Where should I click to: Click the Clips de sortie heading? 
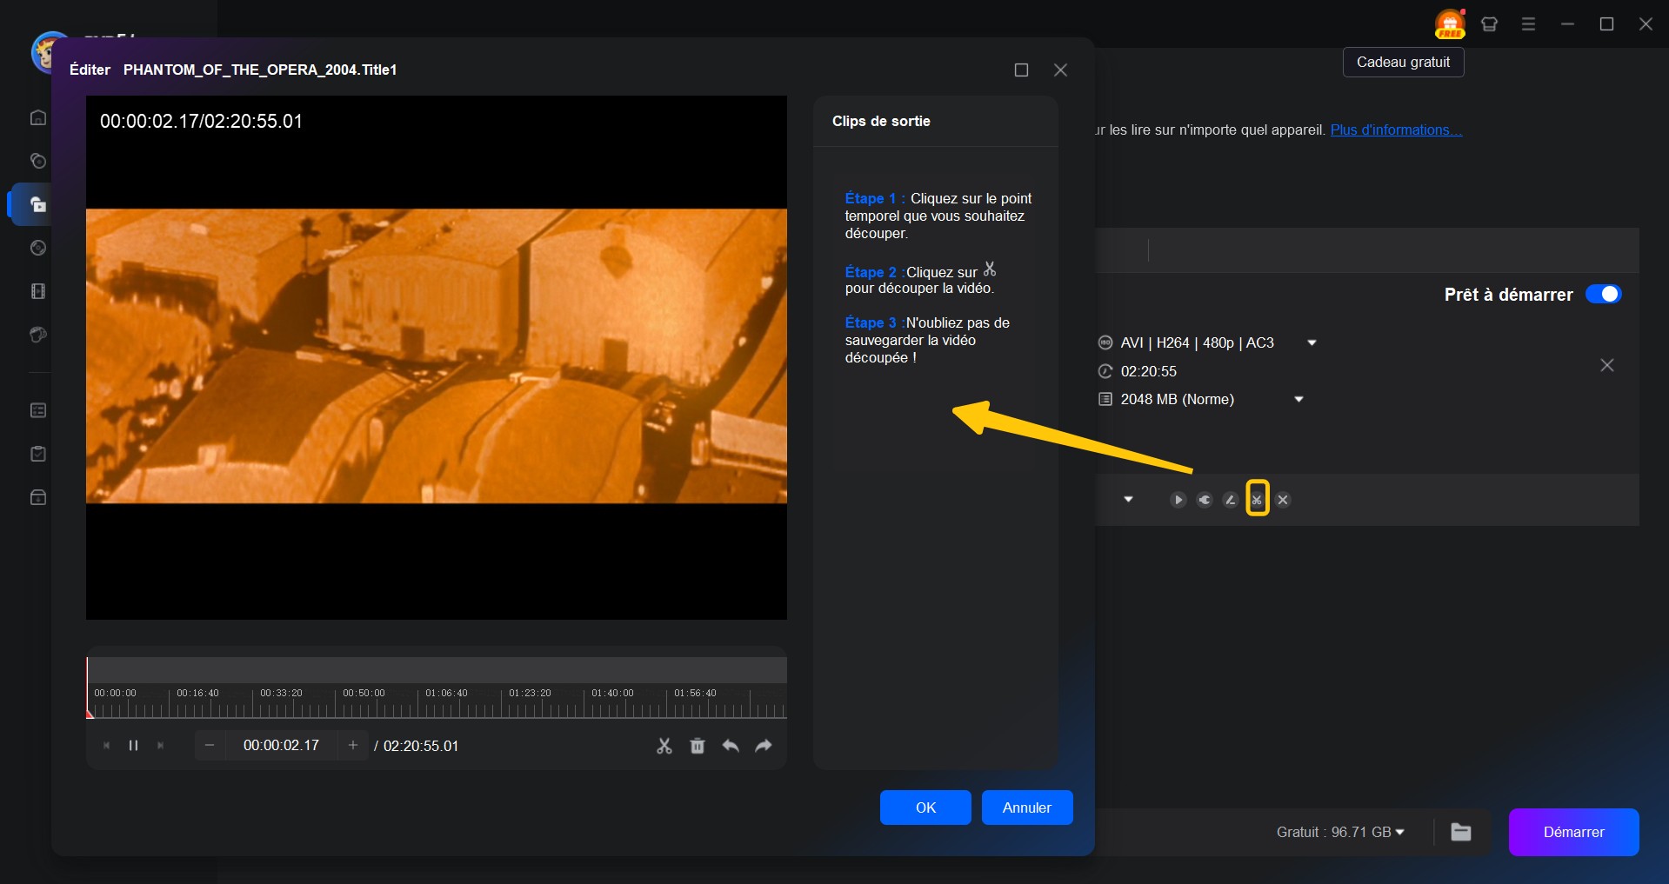(x=881, y=121)
